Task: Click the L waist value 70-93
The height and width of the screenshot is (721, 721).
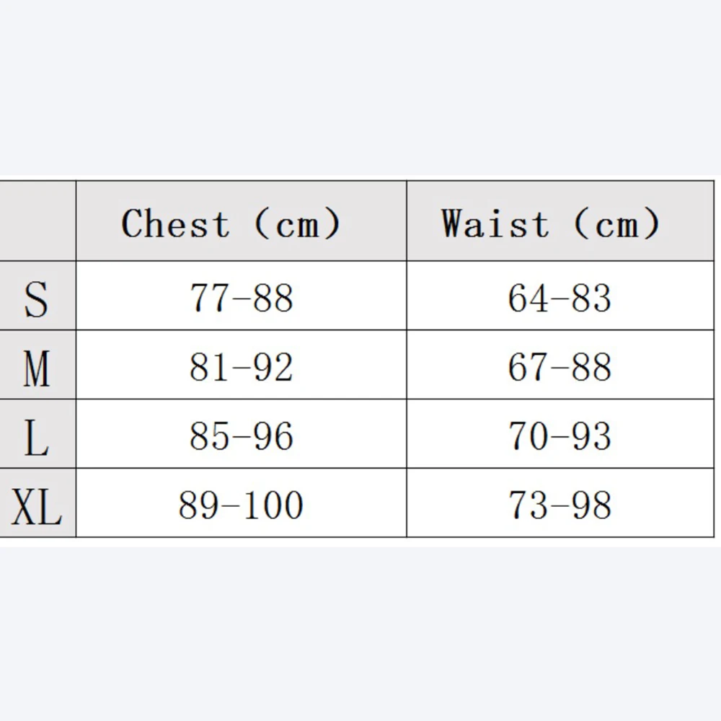Action: (x=559, y=436)
